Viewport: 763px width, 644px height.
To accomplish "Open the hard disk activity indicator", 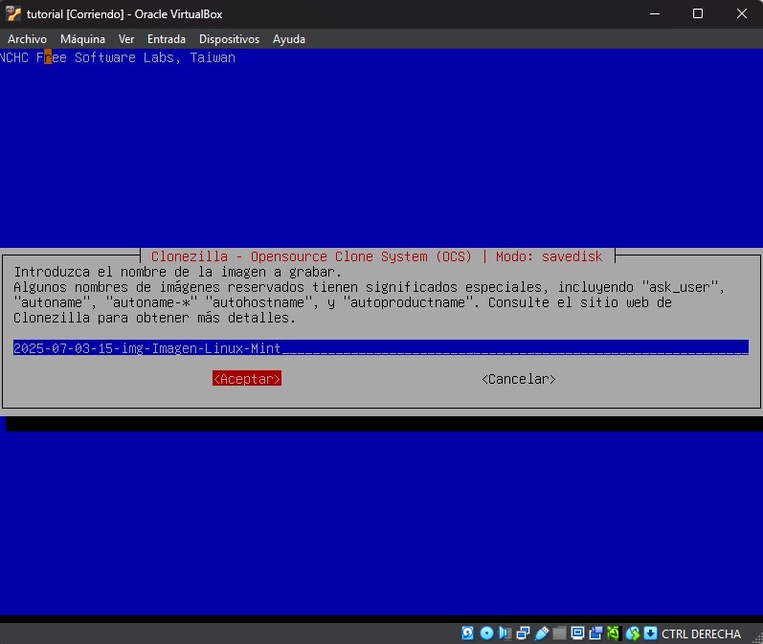I will coord(467,633).
